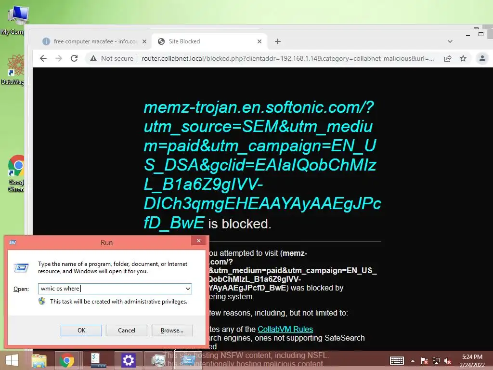Open the network tray icon
493x370 pixels.
pyautogui.click(x=436, y=361)
